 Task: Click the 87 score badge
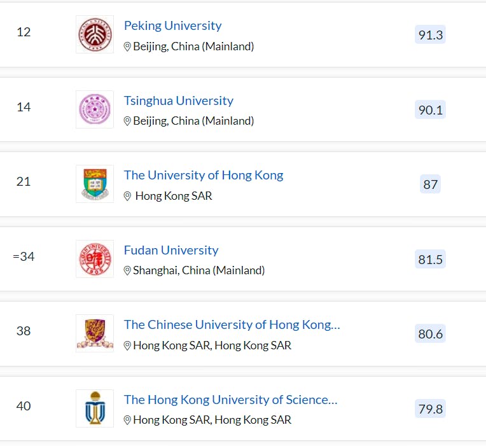coord(430,185)
